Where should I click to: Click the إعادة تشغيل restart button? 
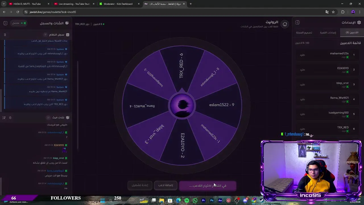coord(140,185)
